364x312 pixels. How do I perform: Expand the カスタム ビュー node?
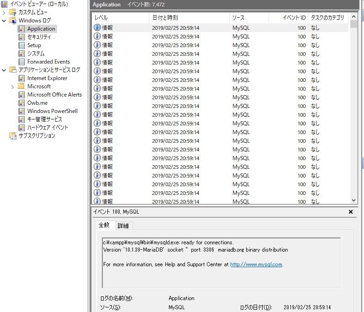point(4,12)
